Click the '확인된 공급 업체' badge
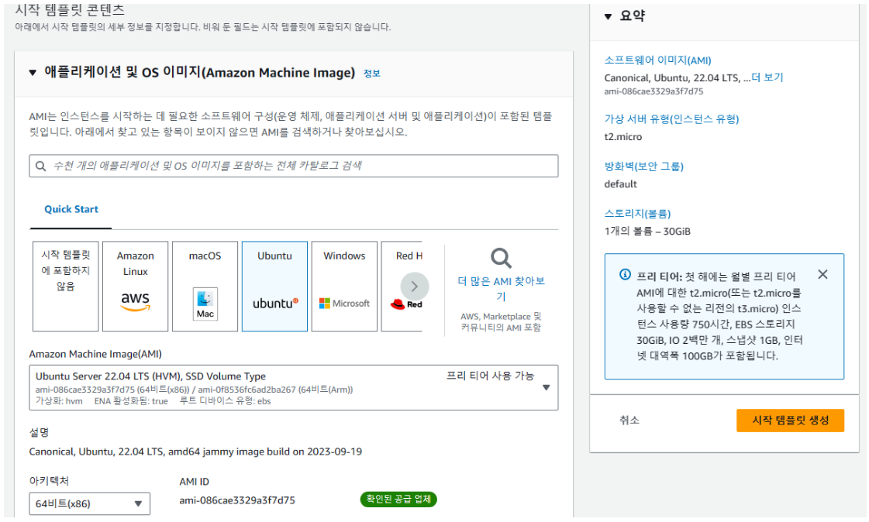 [398, 500]
